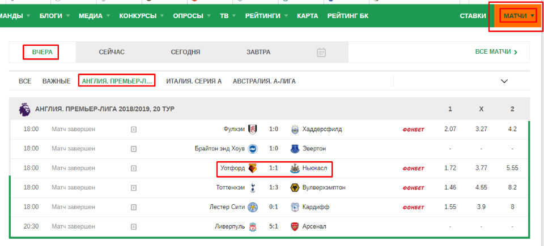544x246 pixels.
Task: Open the calendar date picker icon
Action: coord(321,53)
